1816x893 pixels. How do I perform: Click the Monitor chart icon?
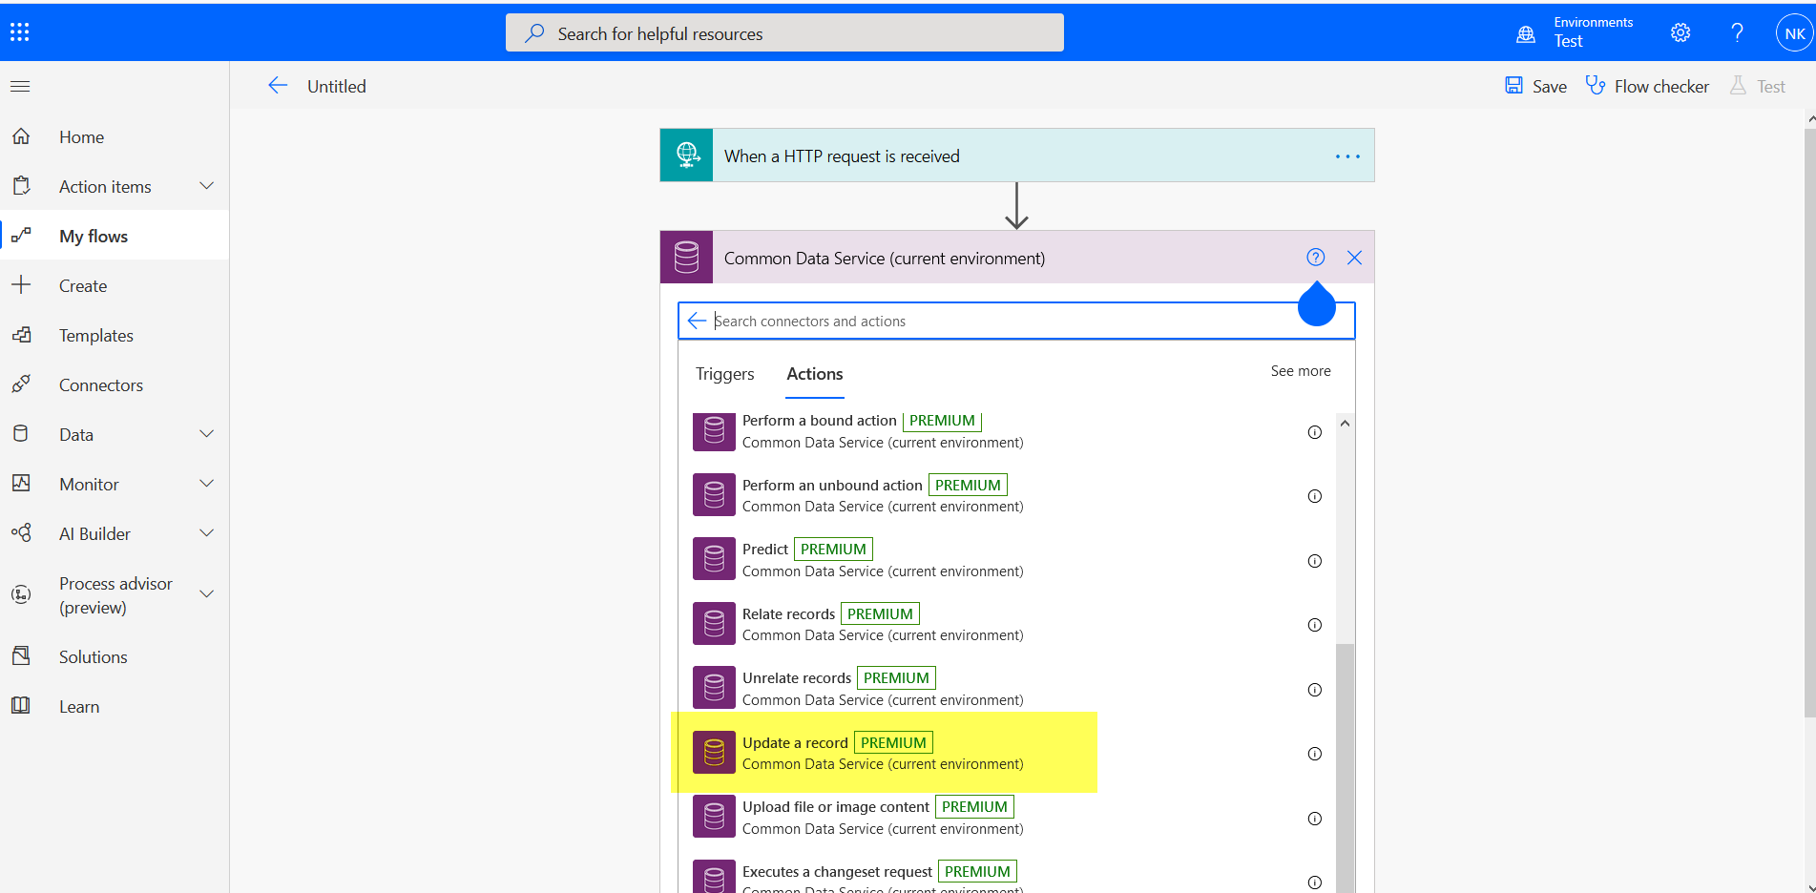(21, 484)
